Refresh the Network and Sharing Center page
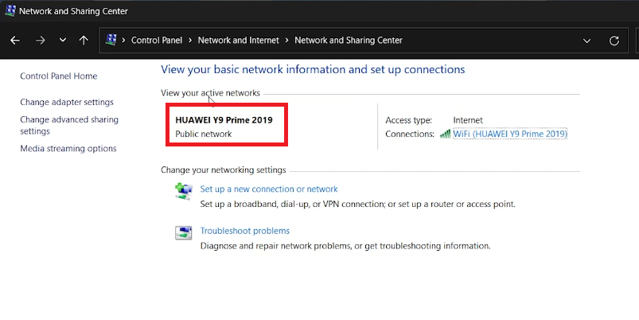The image size is (639, 320). tap(614, 41)
